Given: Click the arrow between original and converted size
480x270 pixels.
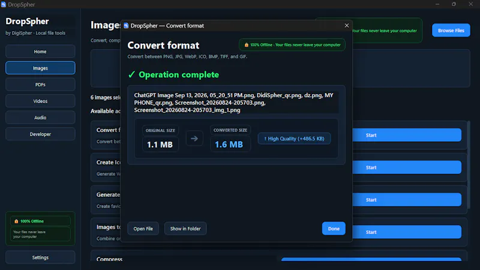Looking at the screenshot, I should tap(194, 139).
